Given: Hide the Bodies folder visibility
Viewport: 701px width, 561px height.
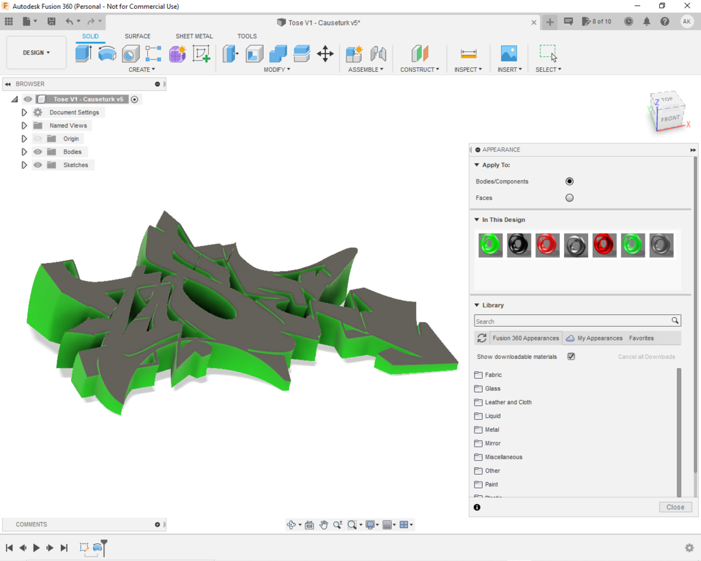Looking at the screenshot, I should pyautogui.click(x=38, y=152).
